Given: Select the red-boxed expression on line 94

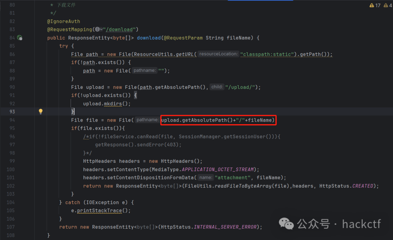Looking at the screenshot, I should (x=218, y=120).
